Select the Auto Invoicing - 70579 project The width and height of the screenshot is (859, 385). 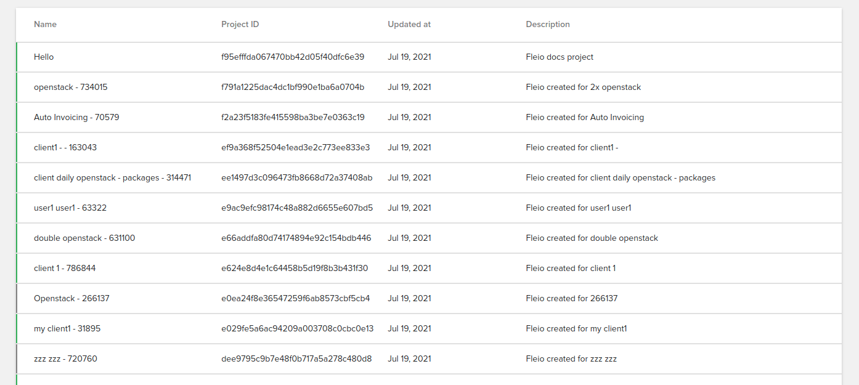point(76,117)
